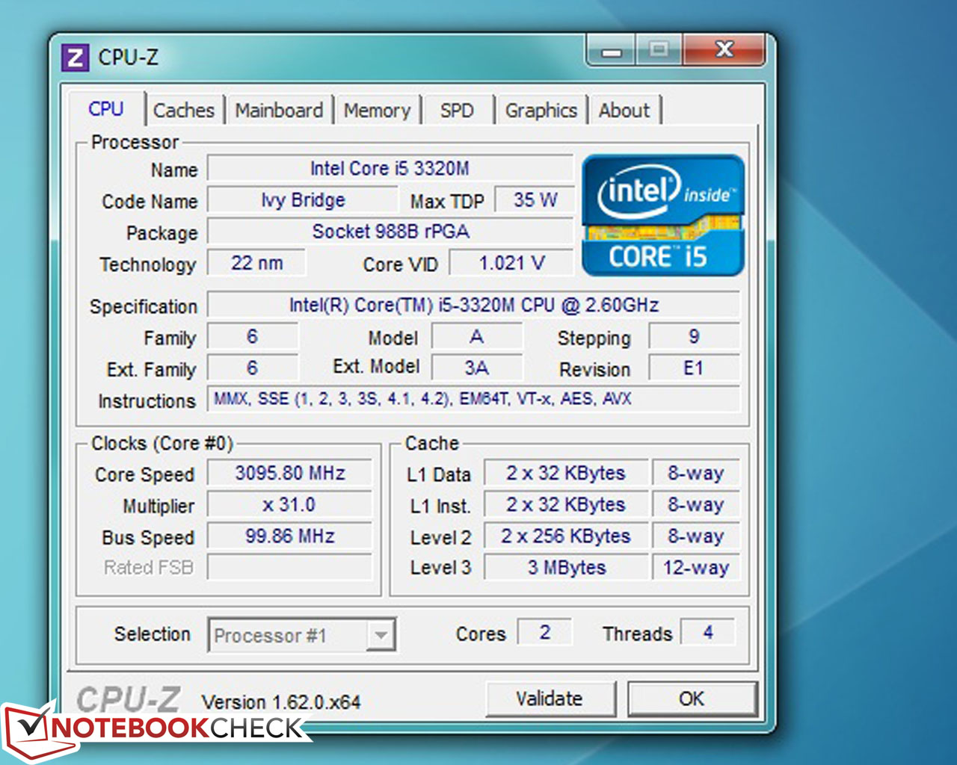Switch to the Caches tab
Viewport: 957px width, 765px height.
click(x=184, y=111)
